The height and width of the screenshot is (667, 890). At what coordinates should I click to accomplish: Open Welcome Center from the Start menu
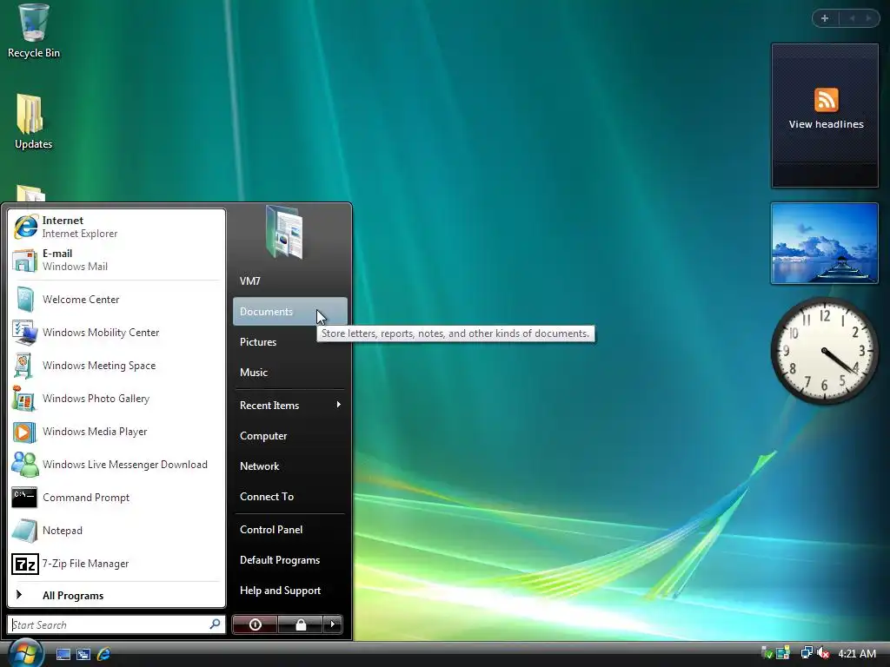tap(116, 300)
